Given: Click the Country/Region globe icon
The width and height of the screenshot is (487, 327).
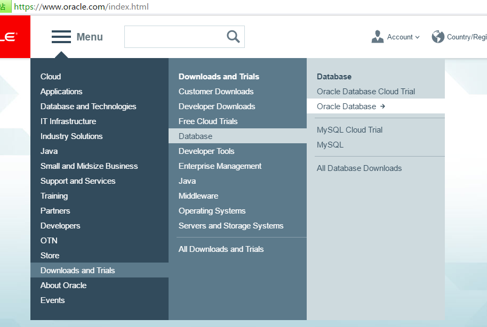Looking at the screenshot, I should click(438, 37).
